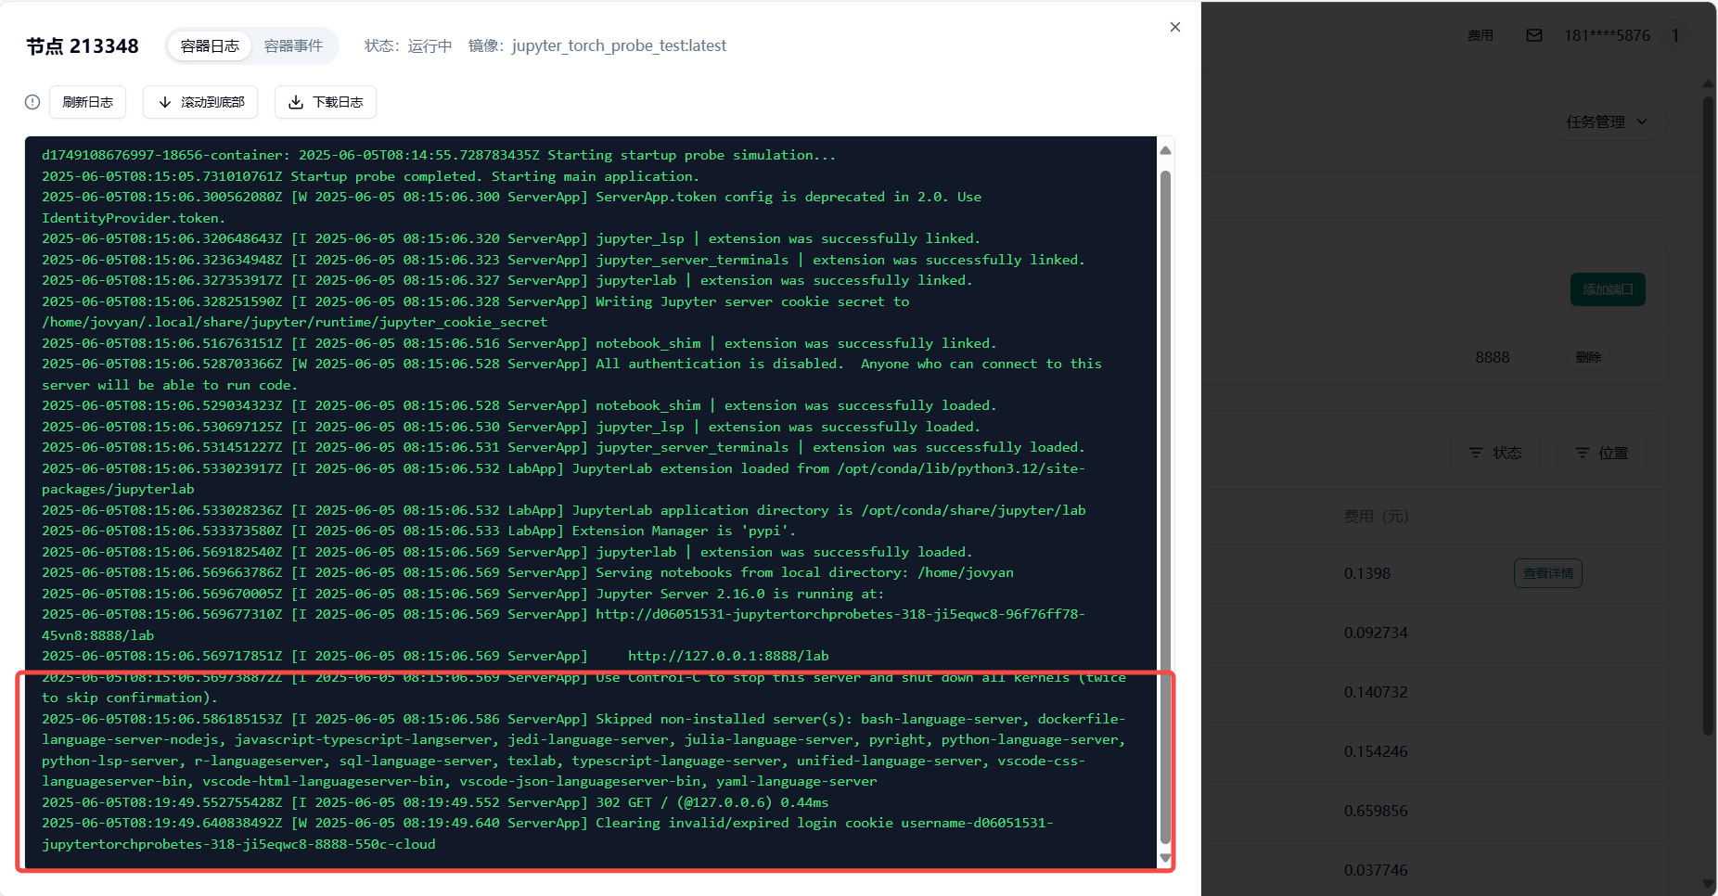1718x896 pixels.
Task: Switch to the 容器日志 tab
Action: 210,45
